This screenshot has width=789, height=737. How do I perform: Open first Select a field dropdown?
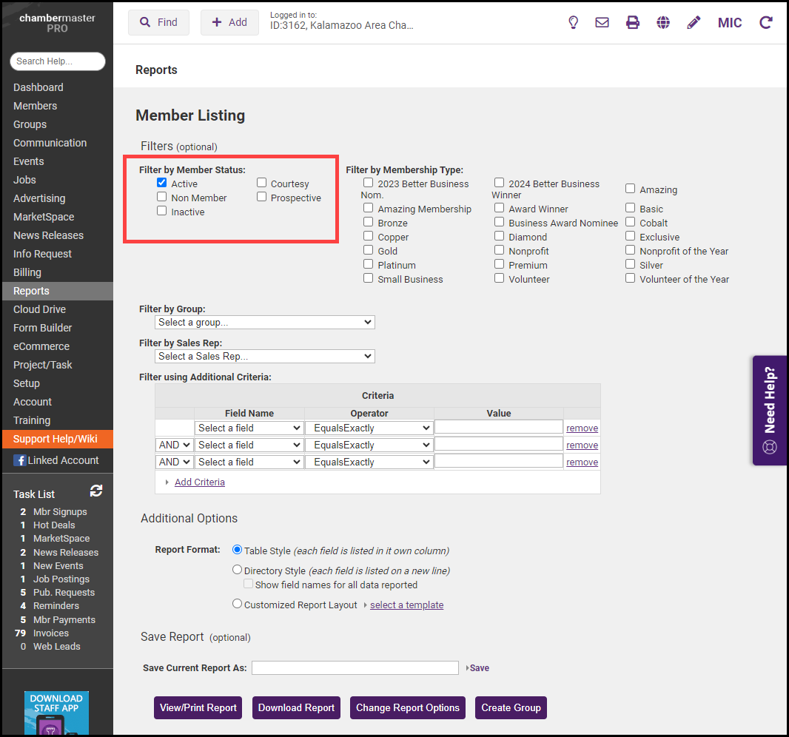click(x=249, y=428)
